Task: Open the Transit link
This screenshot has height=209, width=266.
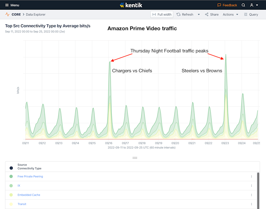Action: point(22,204)
